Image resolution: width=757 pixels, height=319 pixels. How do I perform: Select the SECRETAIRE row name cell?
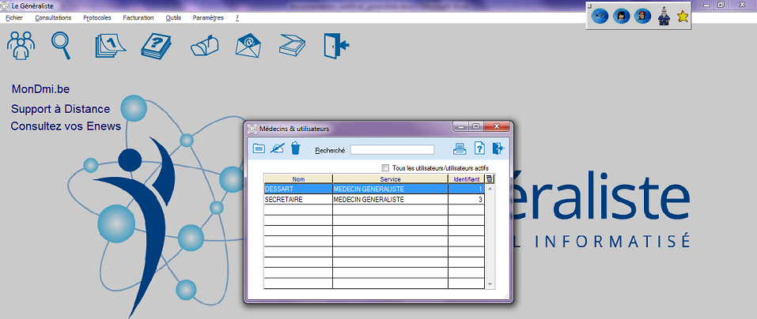(x=298, y=200)
